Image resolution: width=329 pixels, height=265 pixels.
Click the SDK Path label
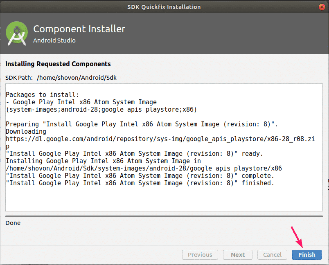(x=19, y=78)
